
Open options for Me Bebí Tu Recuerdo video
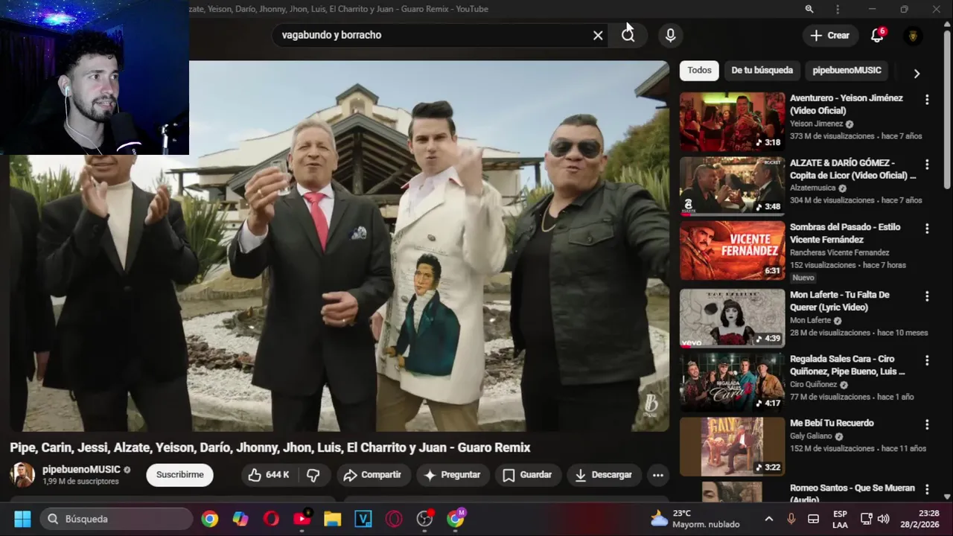click(927, 424)
